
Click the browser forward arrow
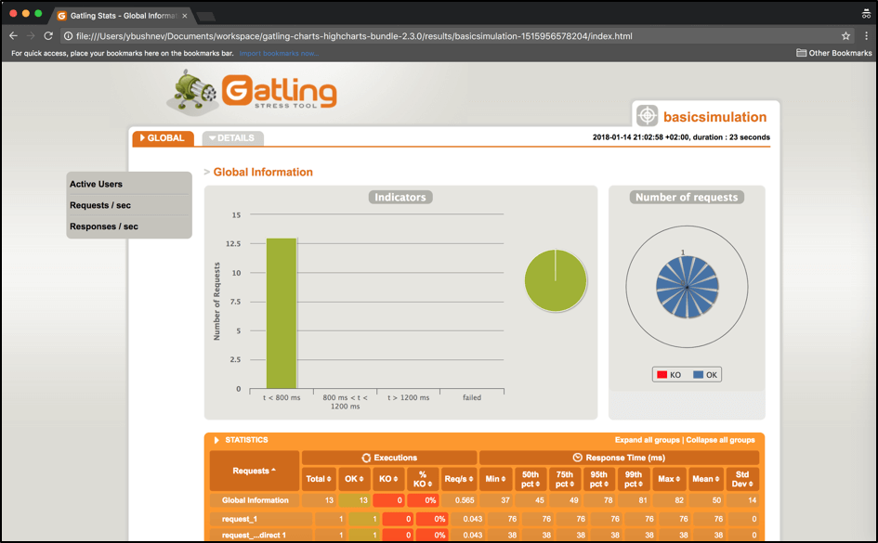31,36
